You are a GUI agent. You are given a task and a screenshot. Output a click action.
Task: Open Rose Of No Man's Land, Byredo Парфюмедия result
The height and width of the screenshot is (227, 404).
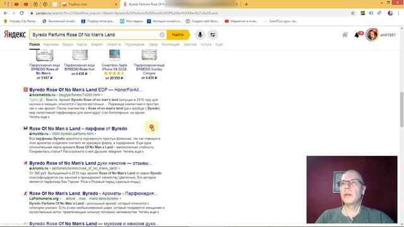point(93,194)
